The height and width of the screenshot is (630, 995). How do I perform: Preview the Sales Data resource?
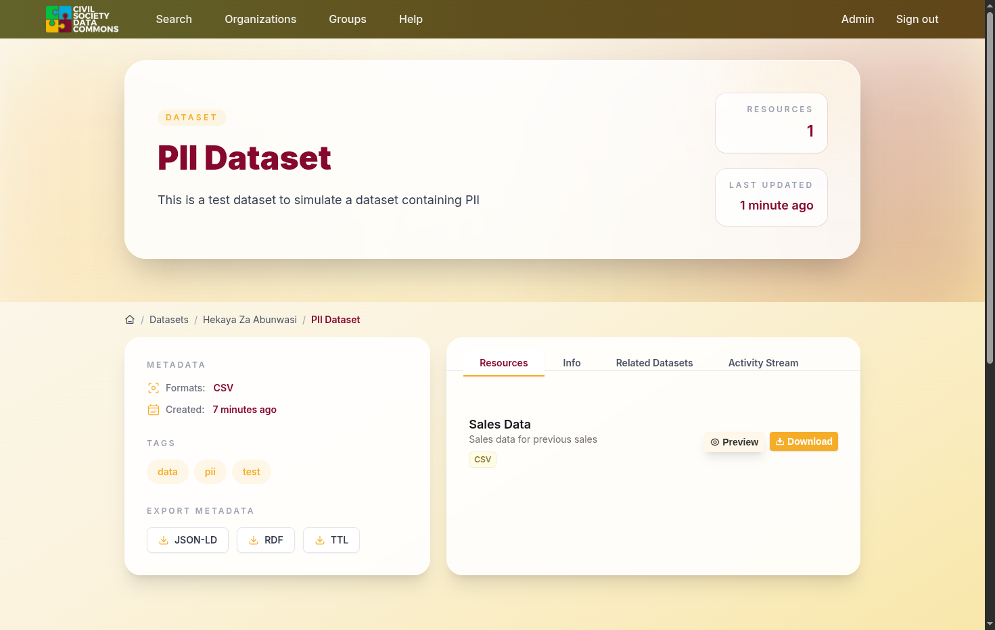point(735,442)
